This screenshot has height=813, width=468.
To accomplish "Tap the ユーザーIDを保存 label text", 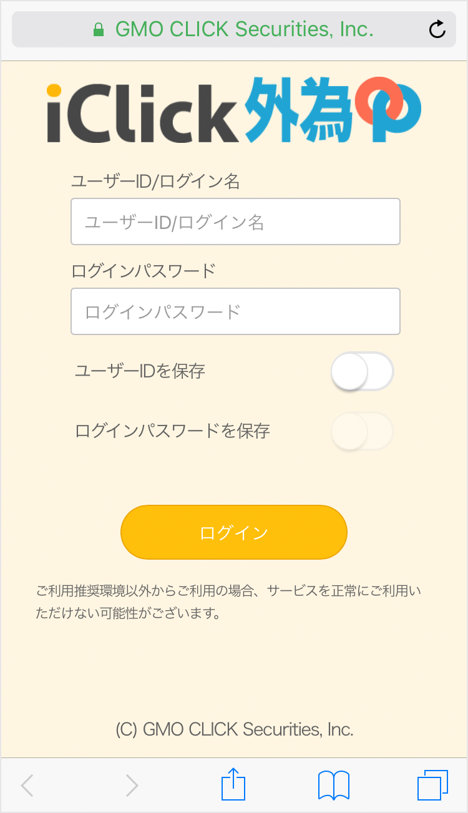I will [x=140, y=371].
